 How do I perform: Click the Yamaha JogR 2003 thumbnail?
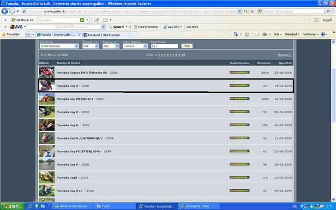[47, 177]
